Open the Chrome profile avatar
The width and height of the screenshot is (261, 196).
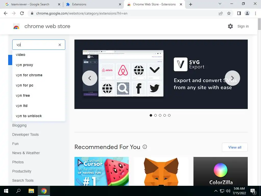pos(247,13)
